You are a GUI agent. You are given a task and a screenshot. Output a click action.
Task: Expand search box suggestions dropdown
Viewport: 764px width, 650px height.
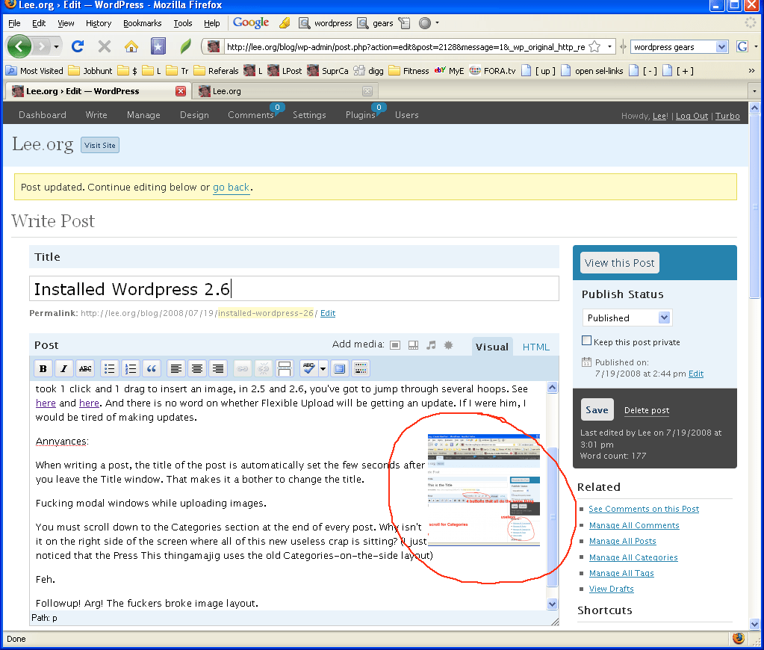click(721, 47)
